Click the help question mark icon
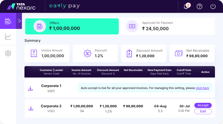223x124 pixels. [200, 6]
